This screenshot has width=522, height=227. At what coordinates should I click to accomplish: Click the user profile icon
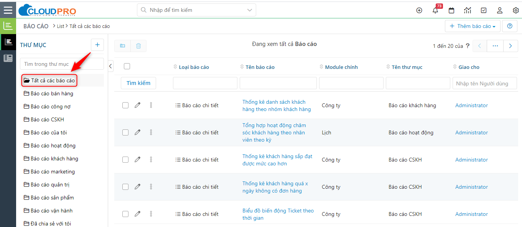click(x=500, y=10)
